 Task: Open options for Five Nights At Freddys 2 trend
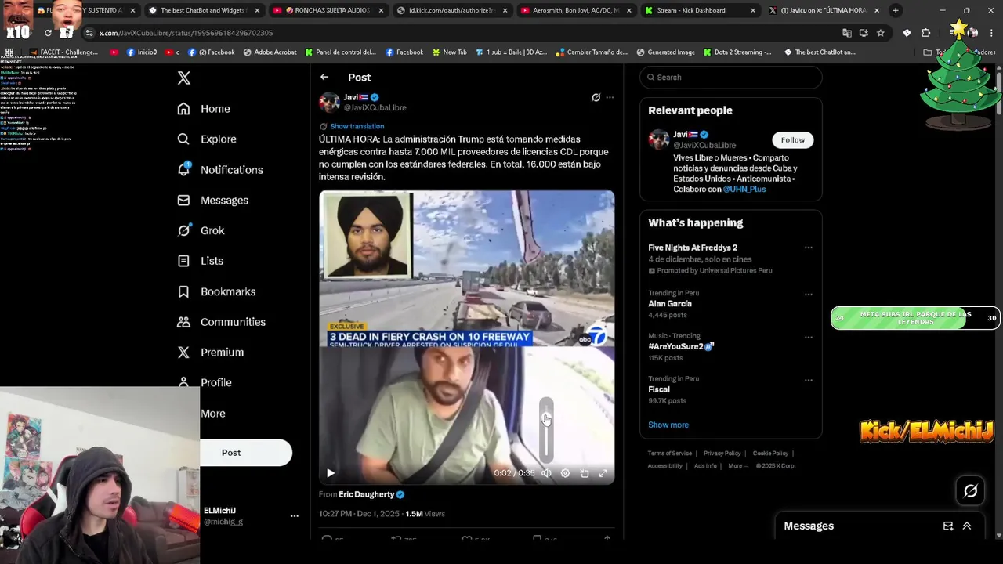click(808, 248)
